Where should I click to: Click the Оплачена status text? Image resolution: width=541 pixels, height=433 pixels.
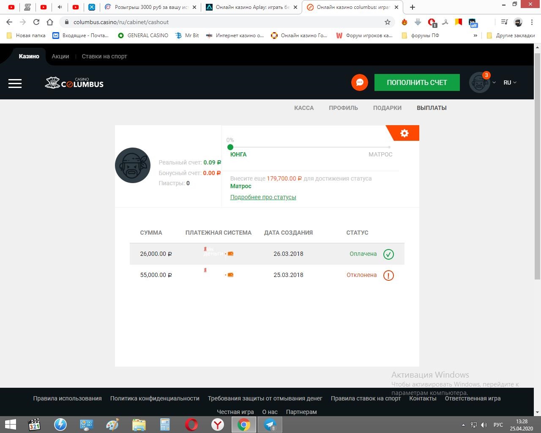(363, 254)
